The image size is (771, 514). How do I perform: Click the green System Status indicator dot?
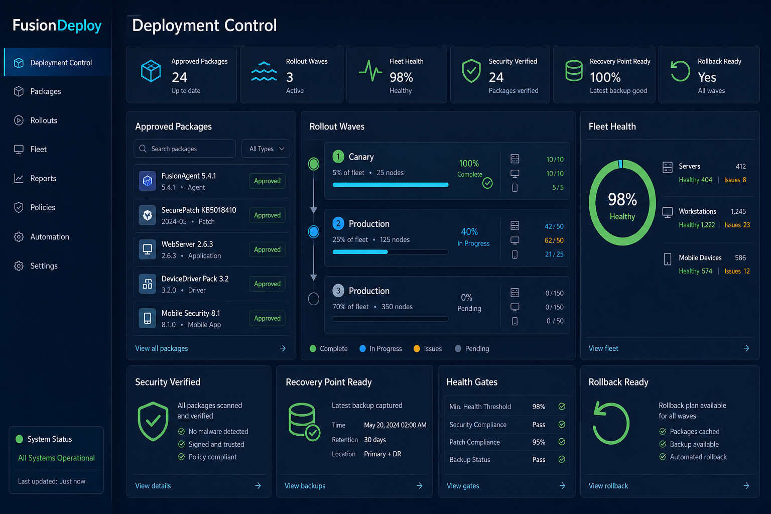[x=20, y=439]
